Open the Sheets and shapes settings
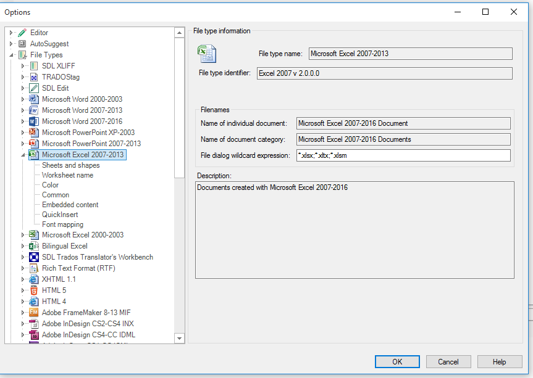This screenshot has width=533, height=378. [x=70, y=165]
